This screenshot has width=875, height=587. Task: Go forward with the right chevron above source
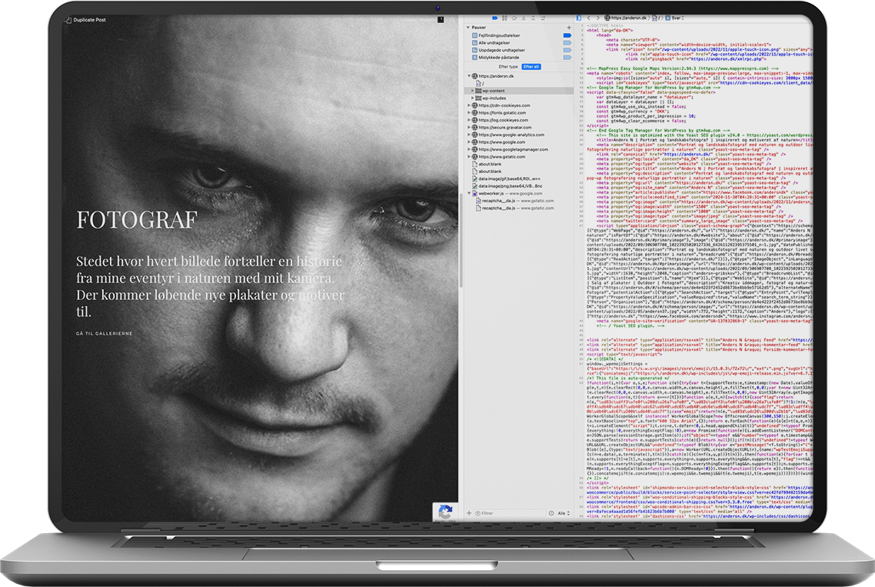click(x=597, y=18)
